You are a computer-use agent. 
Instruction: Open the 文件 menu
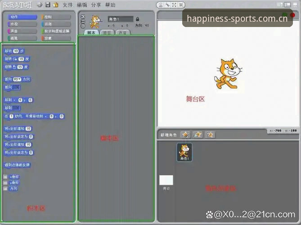point(67,5)
